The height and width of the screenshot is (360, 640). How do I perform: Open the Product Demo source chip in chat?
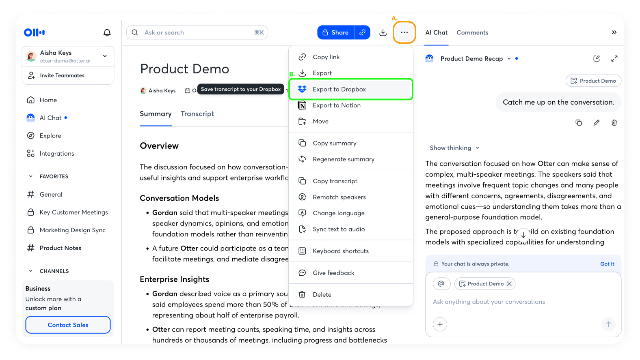click(593, 81)
